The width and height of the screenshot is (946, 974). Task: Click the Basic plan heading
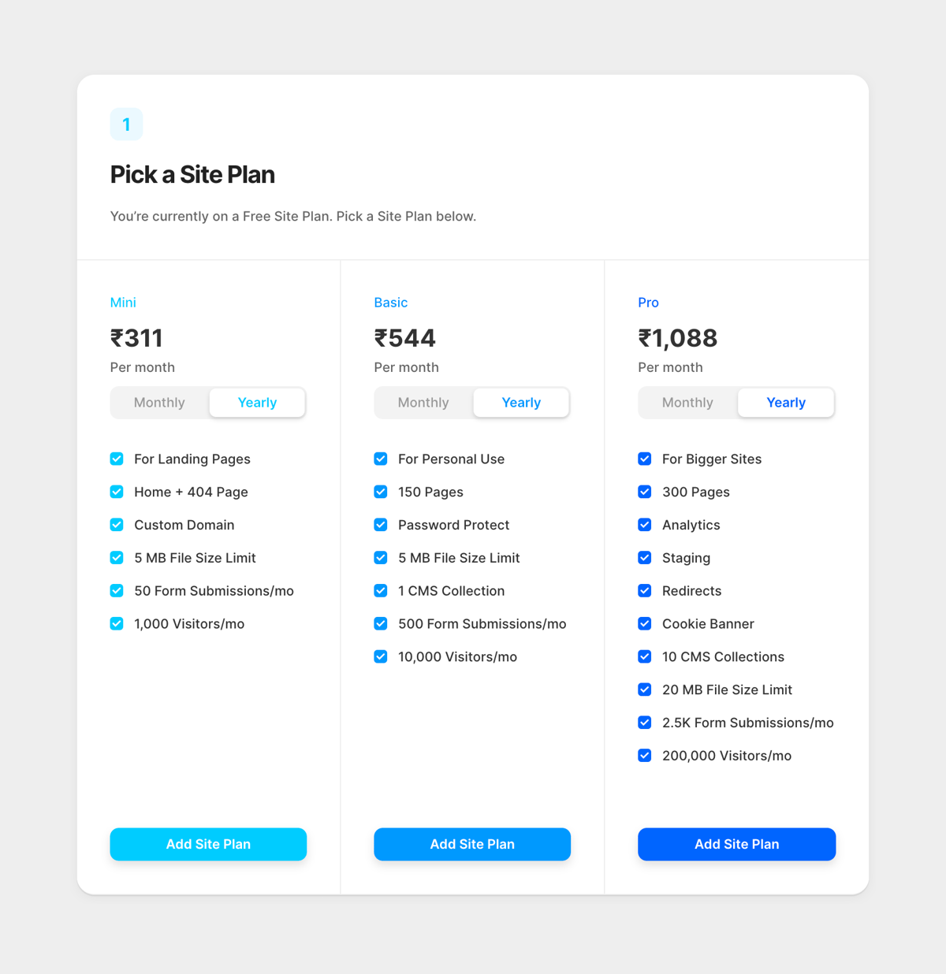[x=390, y=302]
